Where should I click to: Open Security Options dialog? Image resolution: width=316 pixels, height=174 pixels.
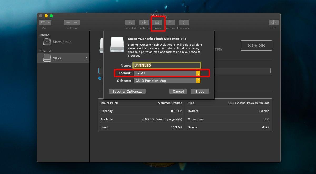[x=127, y=91]
